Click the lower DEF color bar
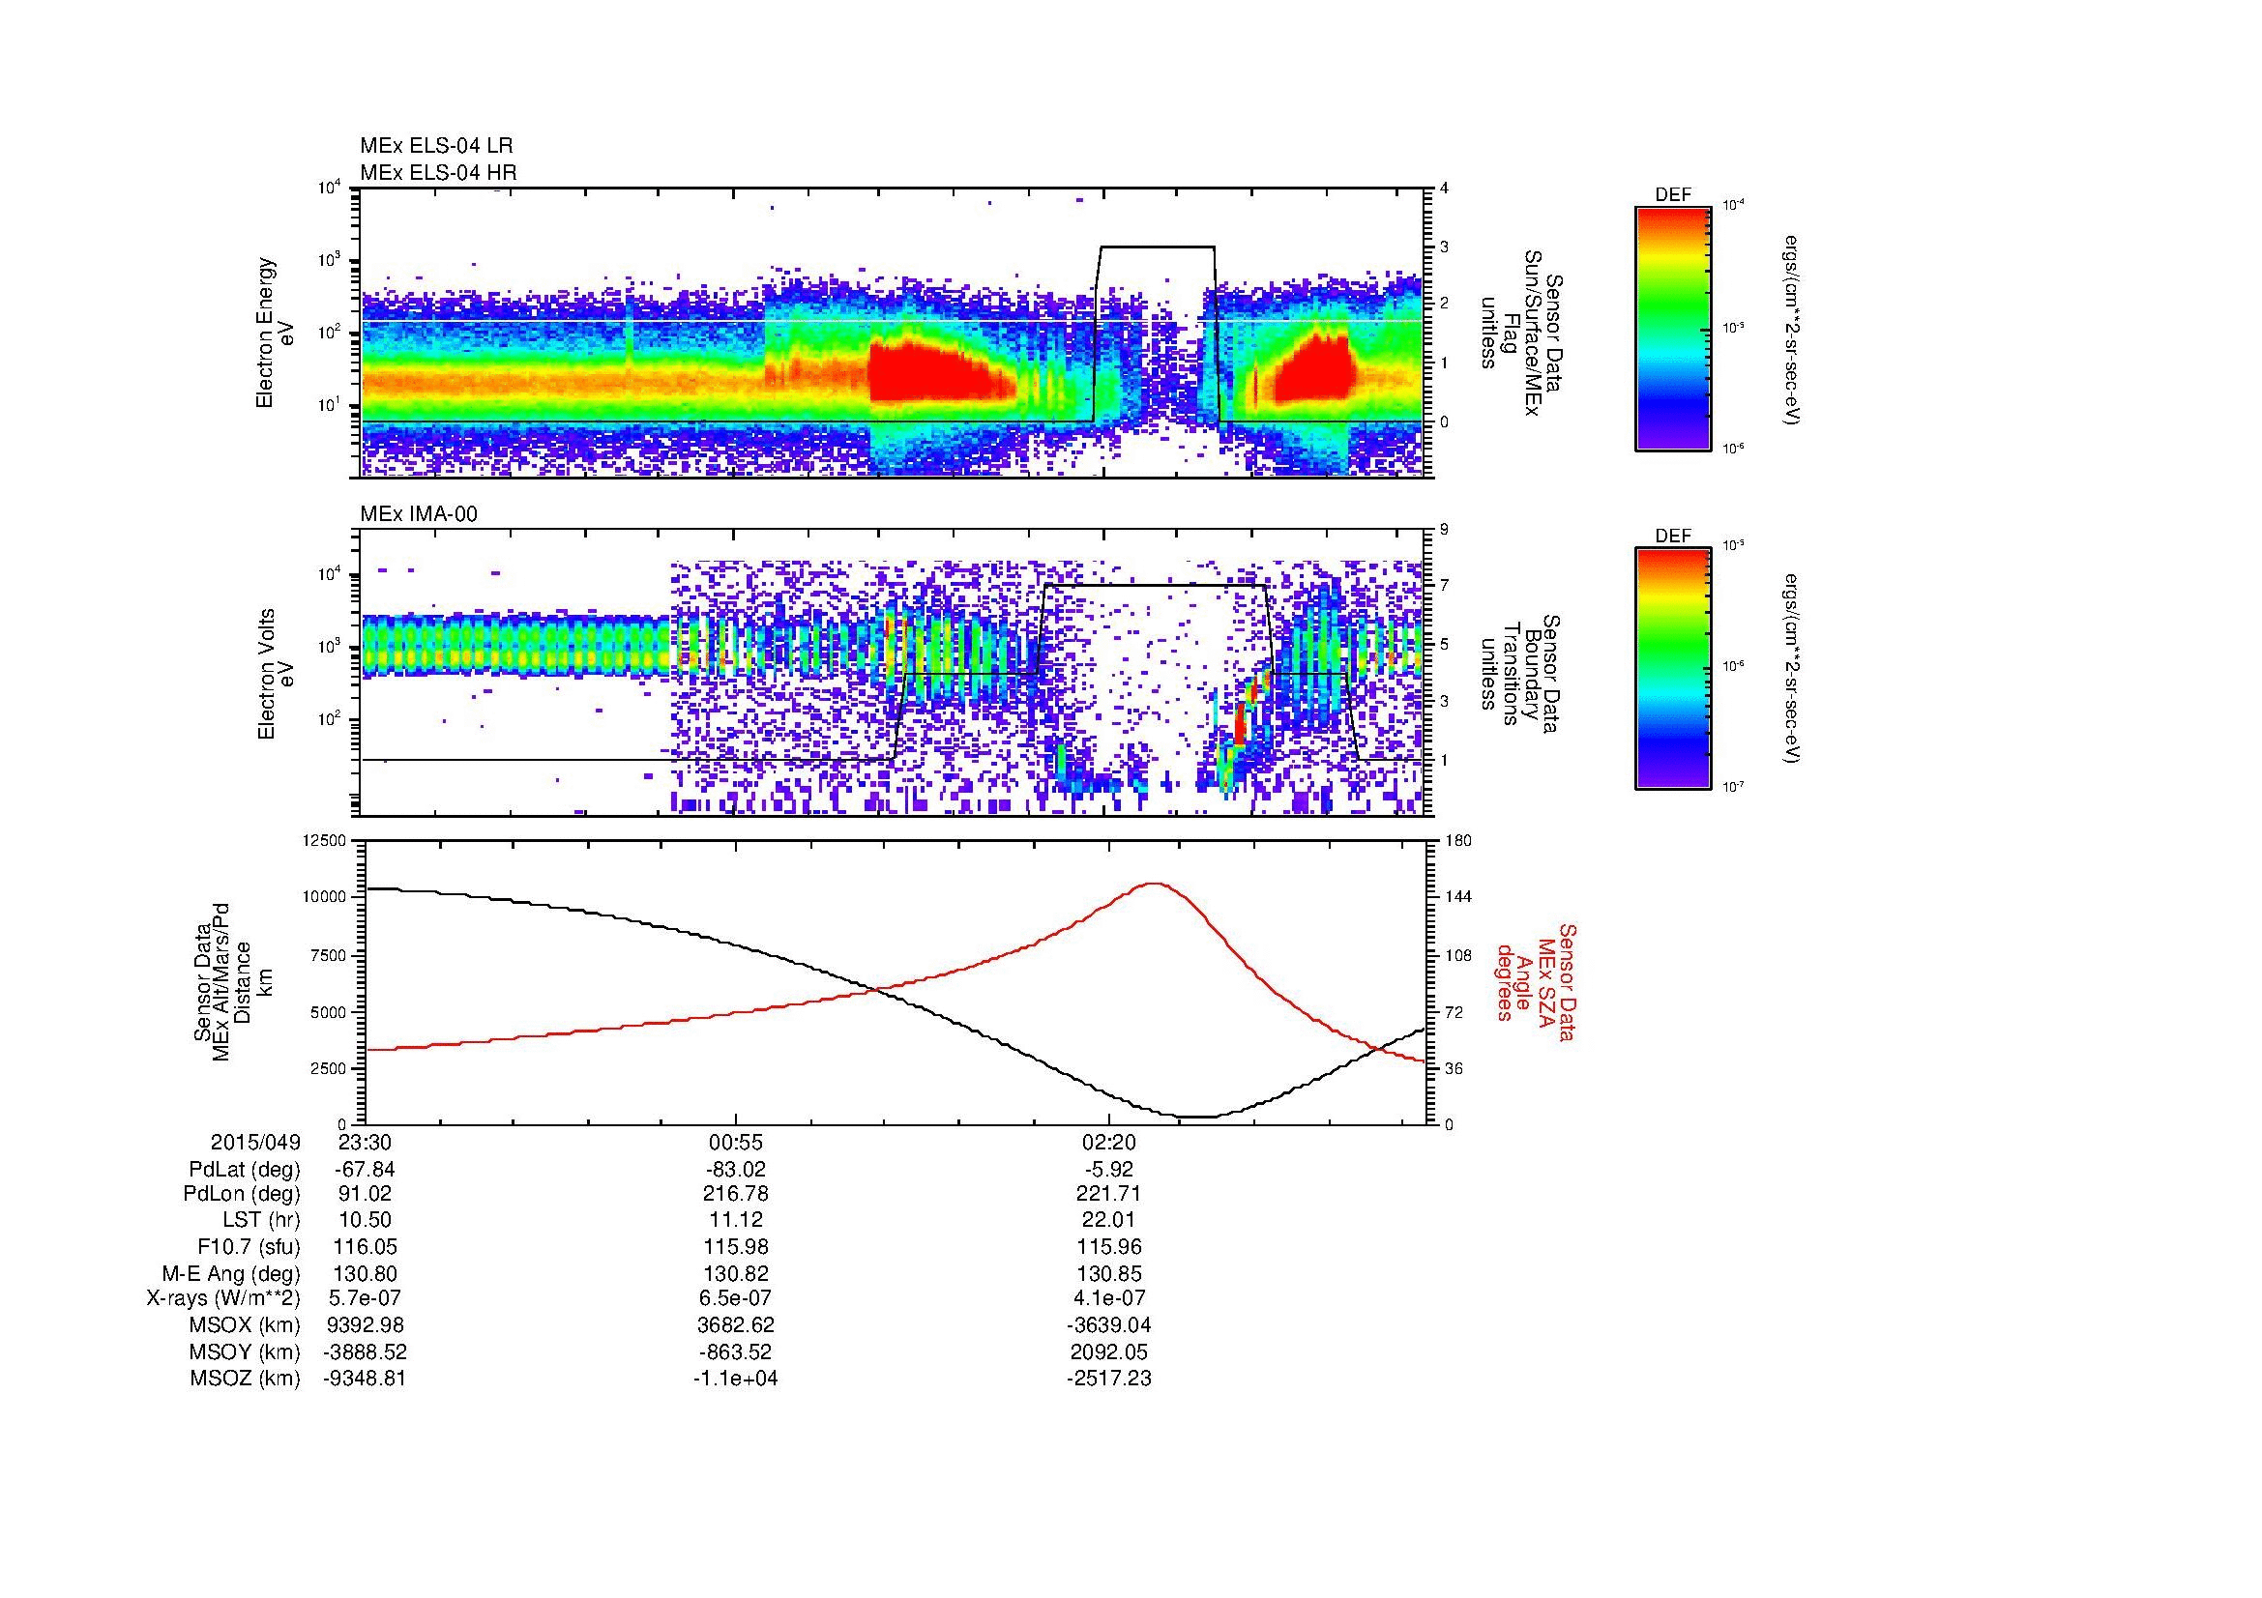The height and width of the screenshot is (1598, 2262). (x=1672, y=669)
